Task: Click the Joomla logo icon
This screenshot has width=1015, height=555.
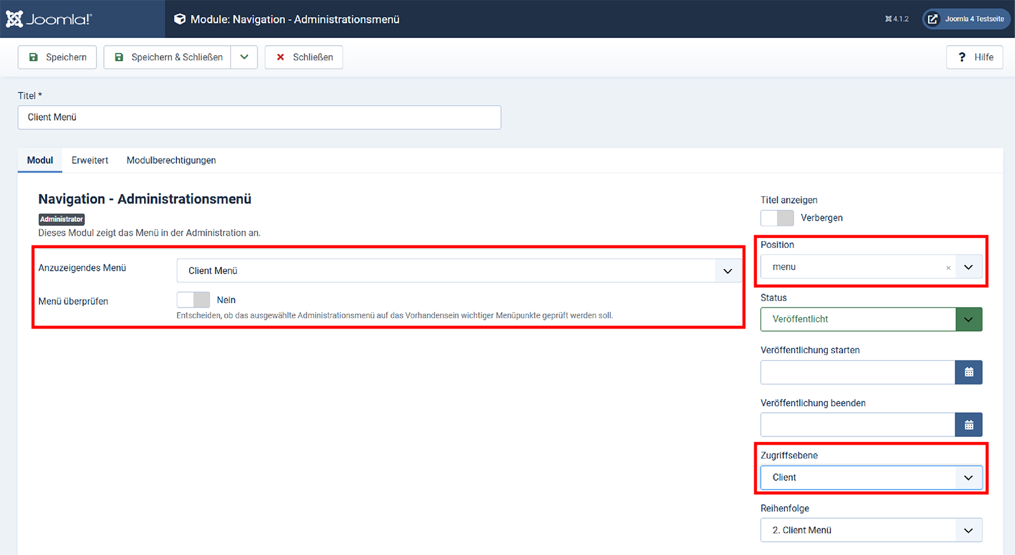Action: click(15, 19)
